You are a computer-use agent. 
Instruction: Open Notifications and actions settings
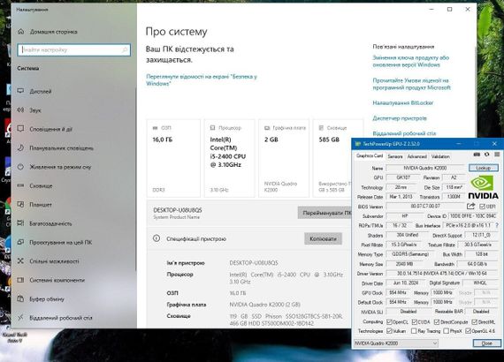tap(45, 129)
